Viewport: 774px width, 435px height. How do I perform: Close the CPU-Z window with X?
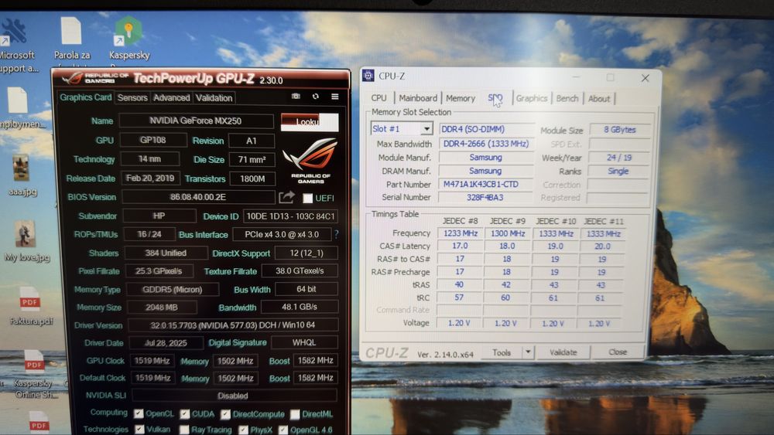646,78
